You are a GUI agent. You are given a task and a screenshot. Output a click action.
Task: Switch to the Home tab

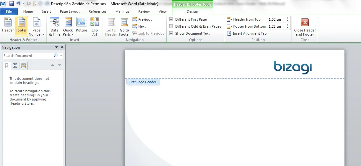28,11
